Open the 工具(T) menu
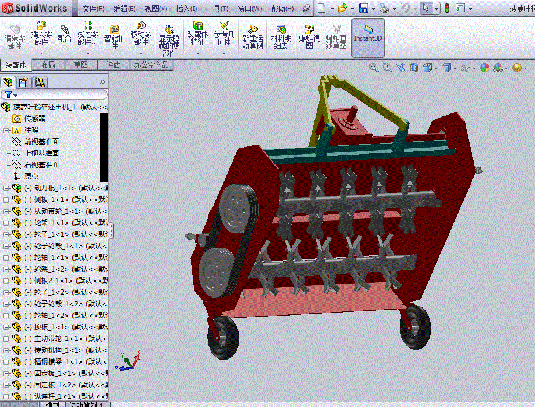The width and height of the screenshot is (535, 407). [x=217, y=9]
